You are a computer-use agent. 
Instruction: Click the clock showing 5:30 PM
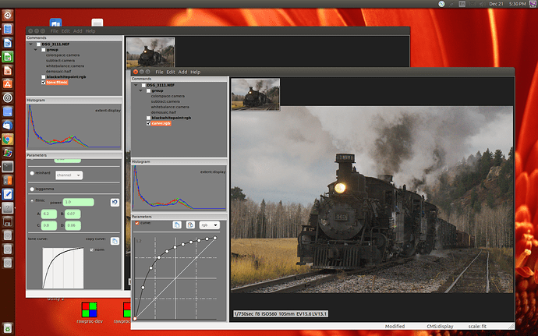coord(518,4)
